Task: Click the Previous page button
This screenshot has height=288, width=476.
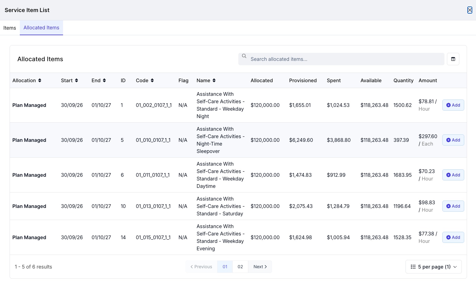Action: 201,267
